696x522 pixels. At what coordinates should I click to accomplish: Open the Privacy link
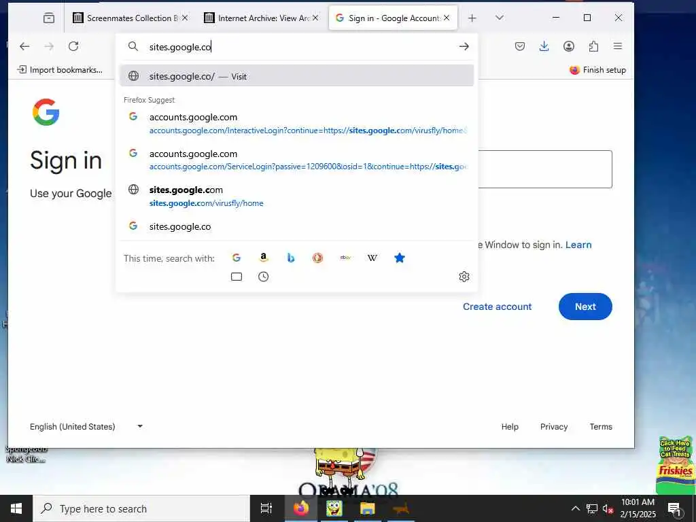(553, 427)
